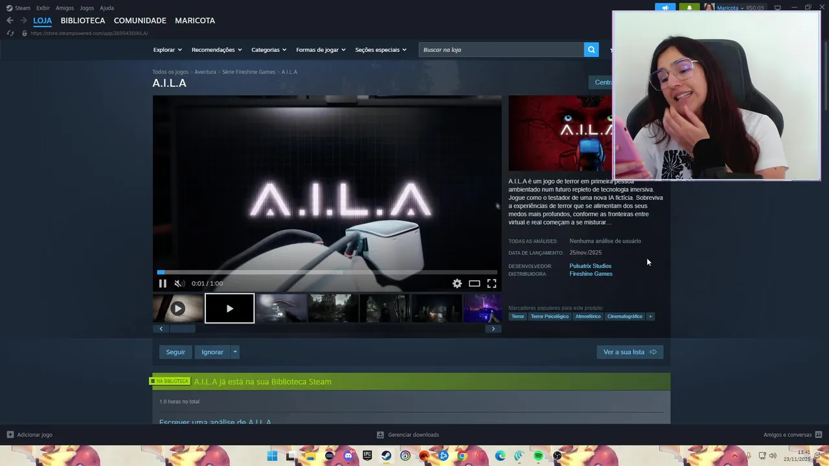Viewport: 829px width, 466px height.
Task: Open the Ignorar options dropdown arrow
Action: tap(235, 352)
